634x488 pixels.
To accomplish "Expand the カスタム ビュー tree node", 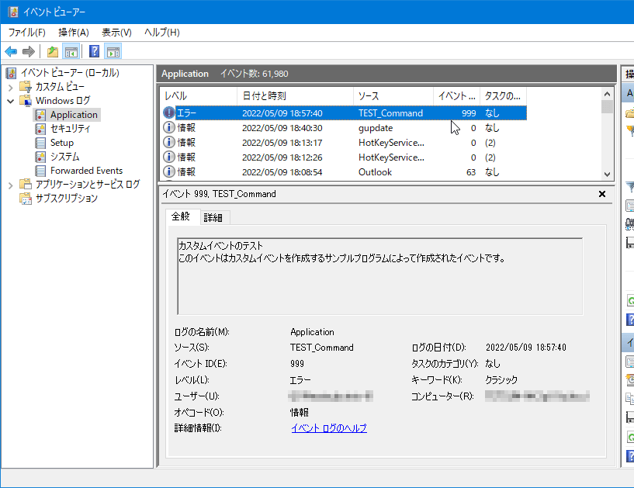I will 10,87.
